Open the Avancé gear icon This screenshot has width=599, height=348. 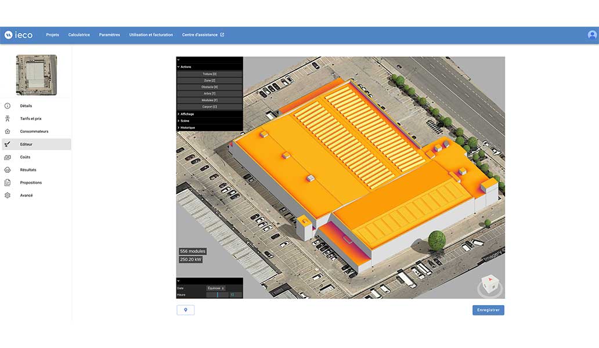tap(8, 195)
